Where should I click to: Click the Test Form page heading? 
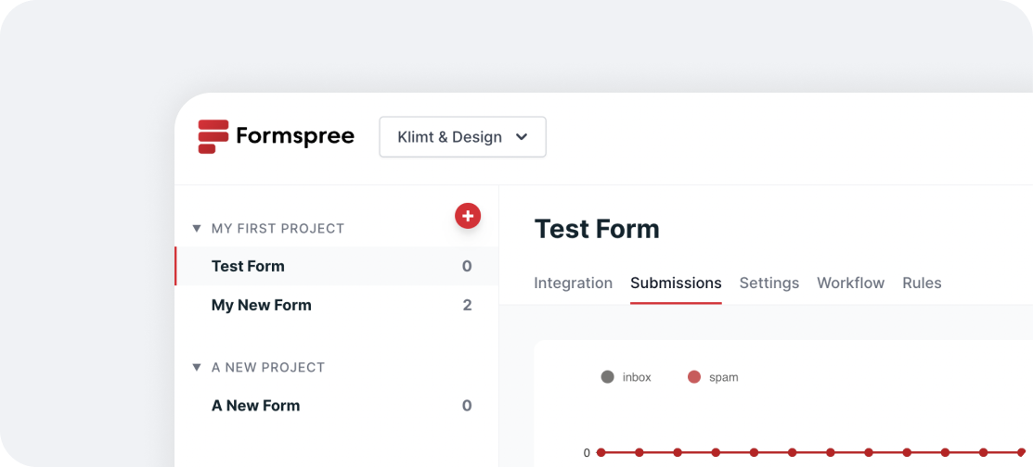click(x=597, y=229)
